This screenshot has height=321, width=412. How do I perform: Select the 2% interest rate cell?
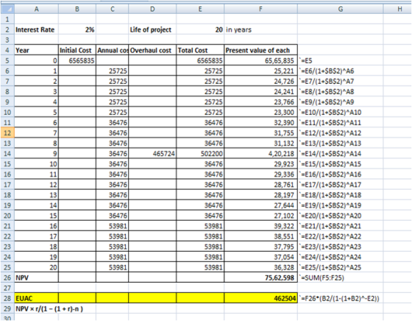(77, 29)
